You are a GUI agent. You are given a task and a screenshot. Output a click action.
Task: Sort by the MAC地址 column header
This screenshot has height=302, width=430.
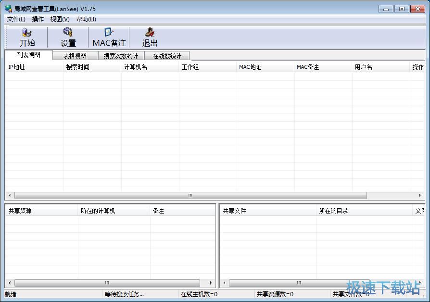[266, 67]
